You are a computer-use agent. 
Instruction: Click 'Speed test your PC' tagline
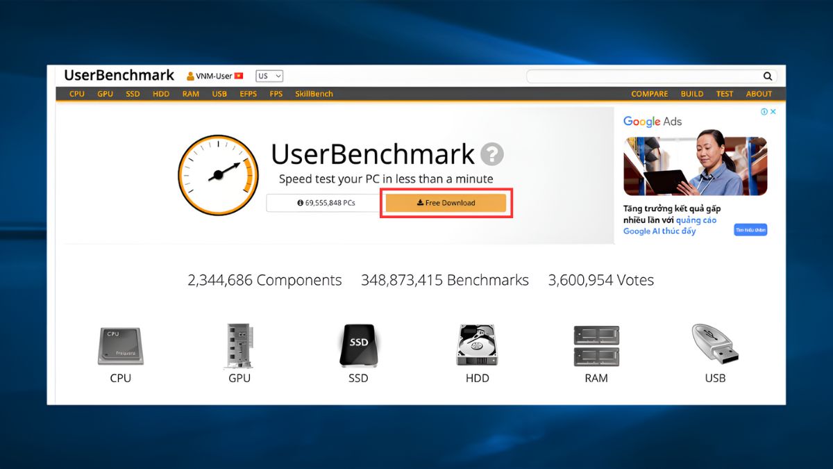pos(386,179)
